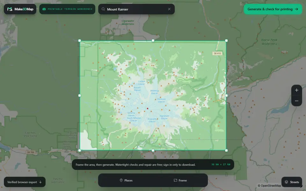
Task: Open the Streets map style selector
Action: 292,182
